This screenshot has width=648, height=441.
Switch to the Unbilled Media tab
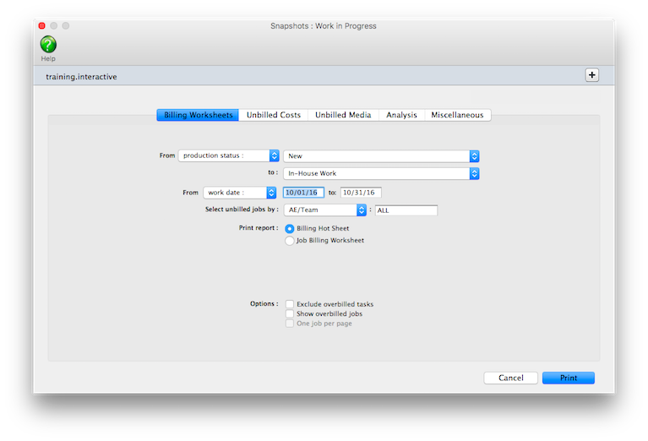pos(343,115)
